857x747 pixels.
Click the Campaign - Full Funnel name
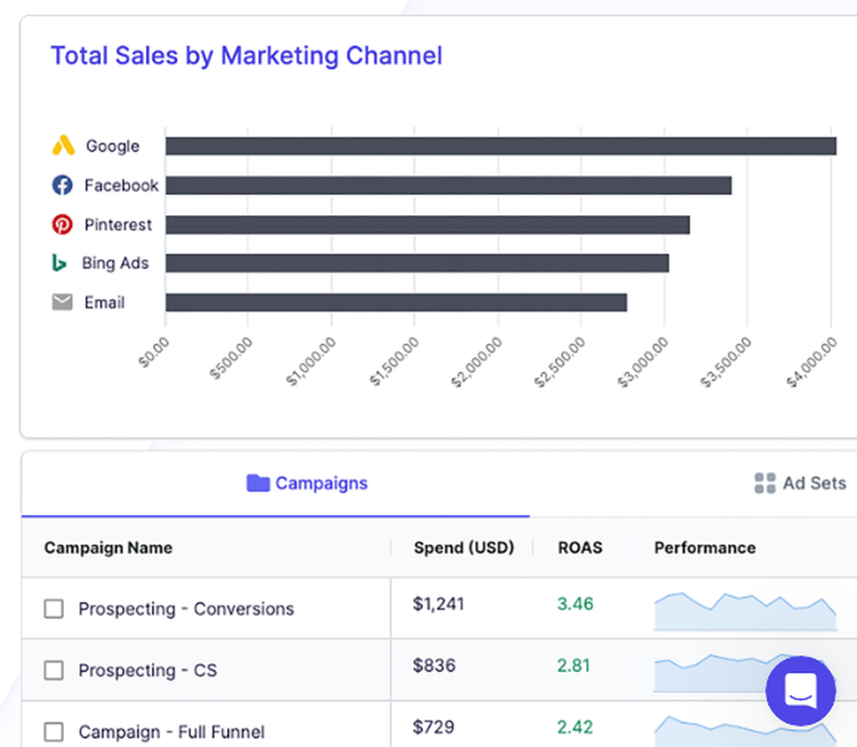click(171, 732)
